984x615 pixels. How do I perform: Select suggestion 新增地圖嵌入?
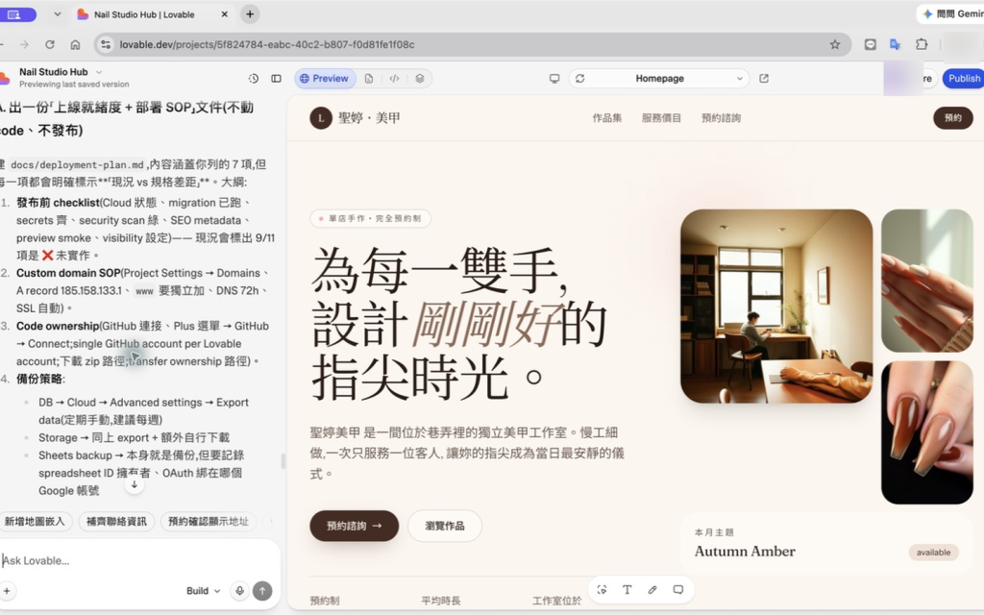pos(36,522)
